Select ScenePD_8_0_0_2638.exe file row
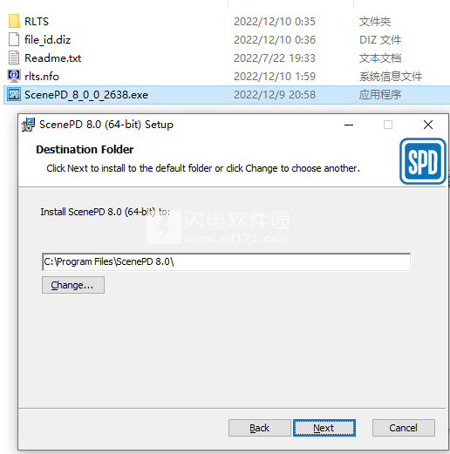 (x=227, y=95)
